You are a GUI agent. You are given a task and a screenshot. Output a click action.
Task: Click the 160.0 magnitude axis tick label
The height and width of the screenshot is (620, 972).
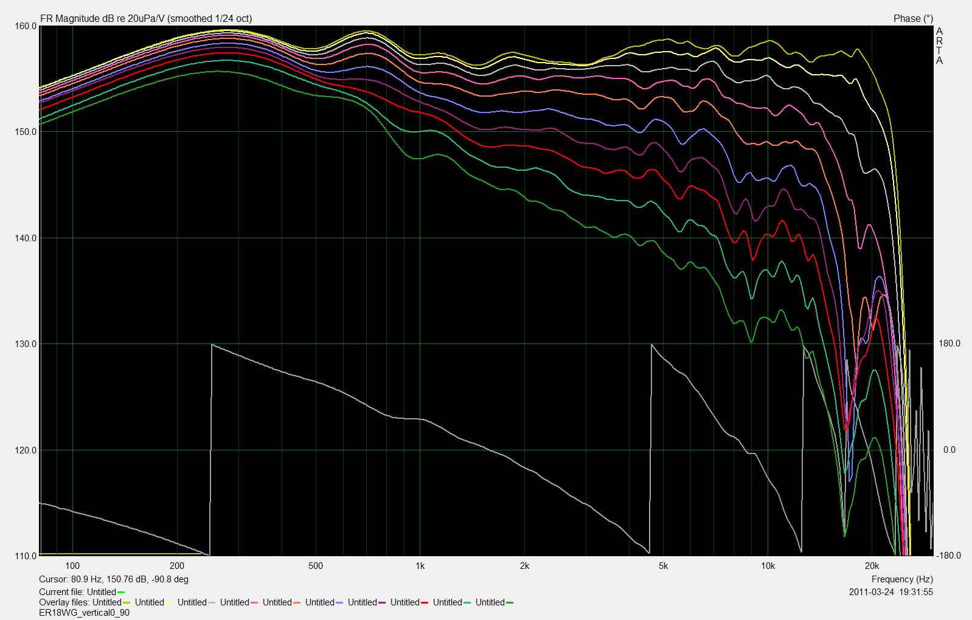click(26, 27)
